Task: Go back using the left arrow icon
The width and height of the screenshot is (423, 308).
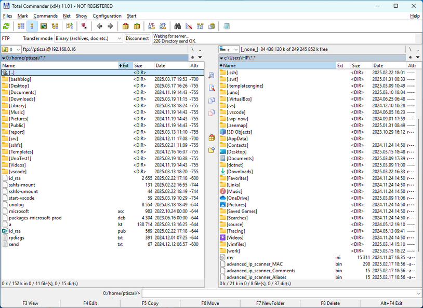Action: [x=100, y=26]
